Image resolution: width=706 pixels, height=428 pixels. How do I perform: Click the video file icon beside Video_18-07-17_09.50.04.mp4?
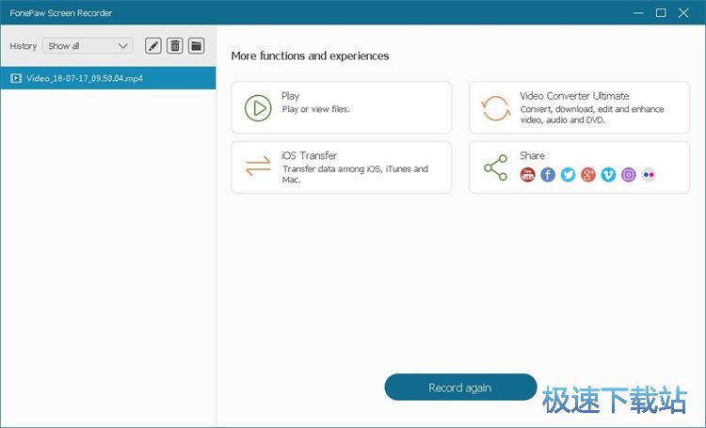pyautogui.click(x=16, y=78)
